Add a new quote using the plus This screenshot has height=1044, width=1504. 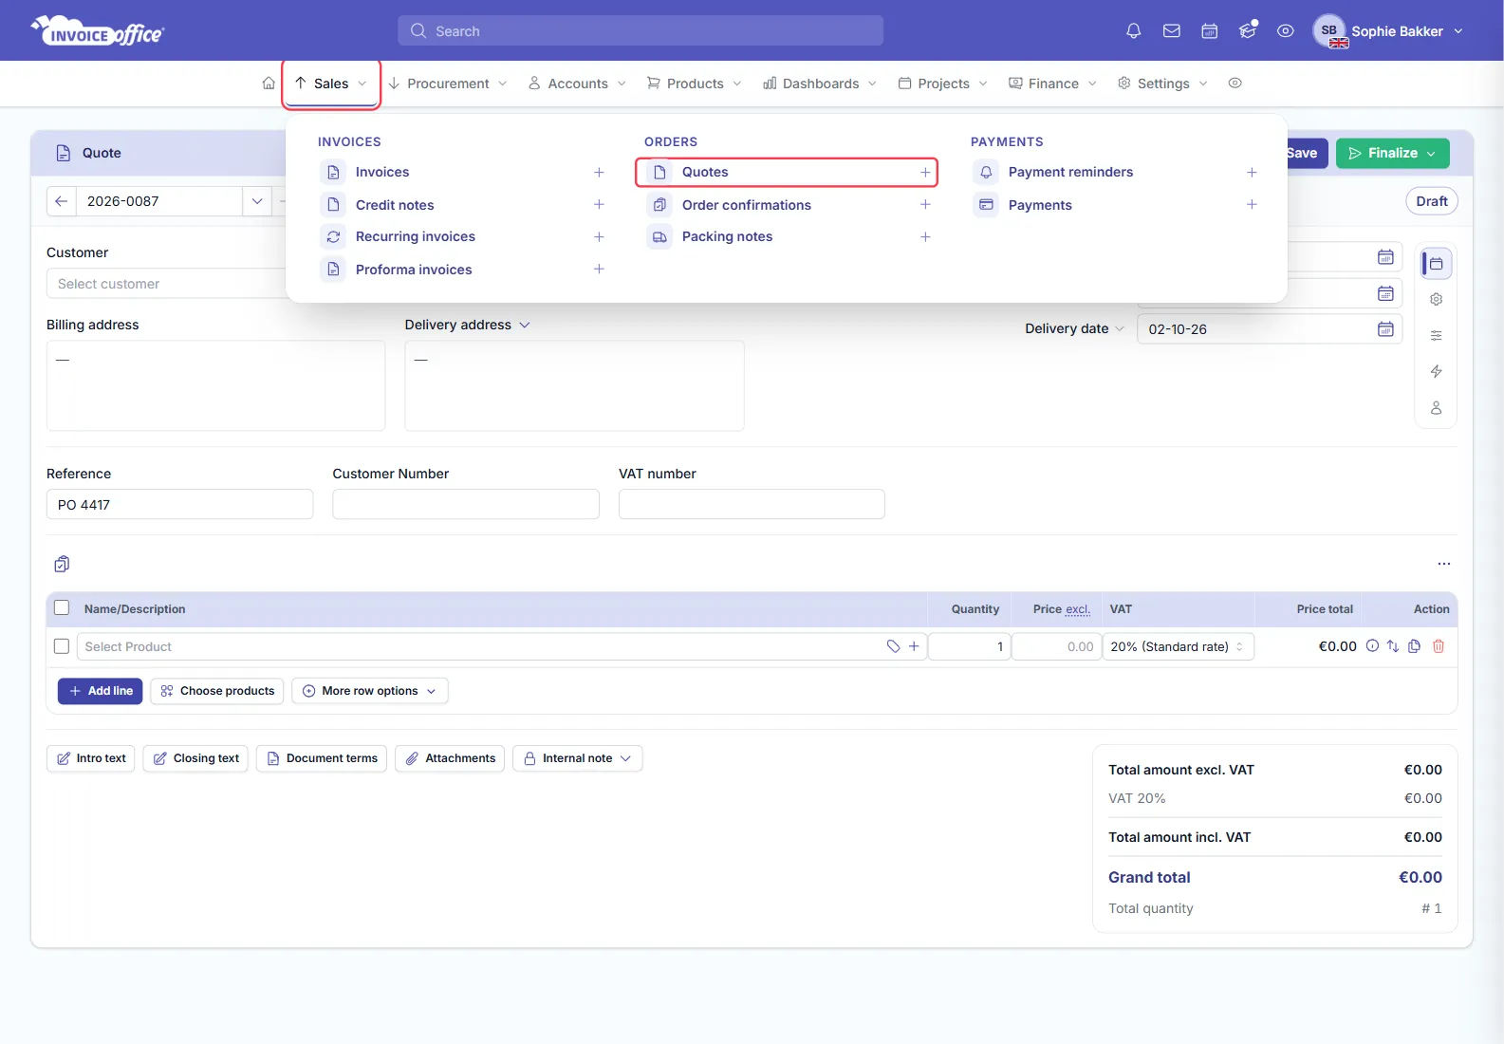[925, 172]
